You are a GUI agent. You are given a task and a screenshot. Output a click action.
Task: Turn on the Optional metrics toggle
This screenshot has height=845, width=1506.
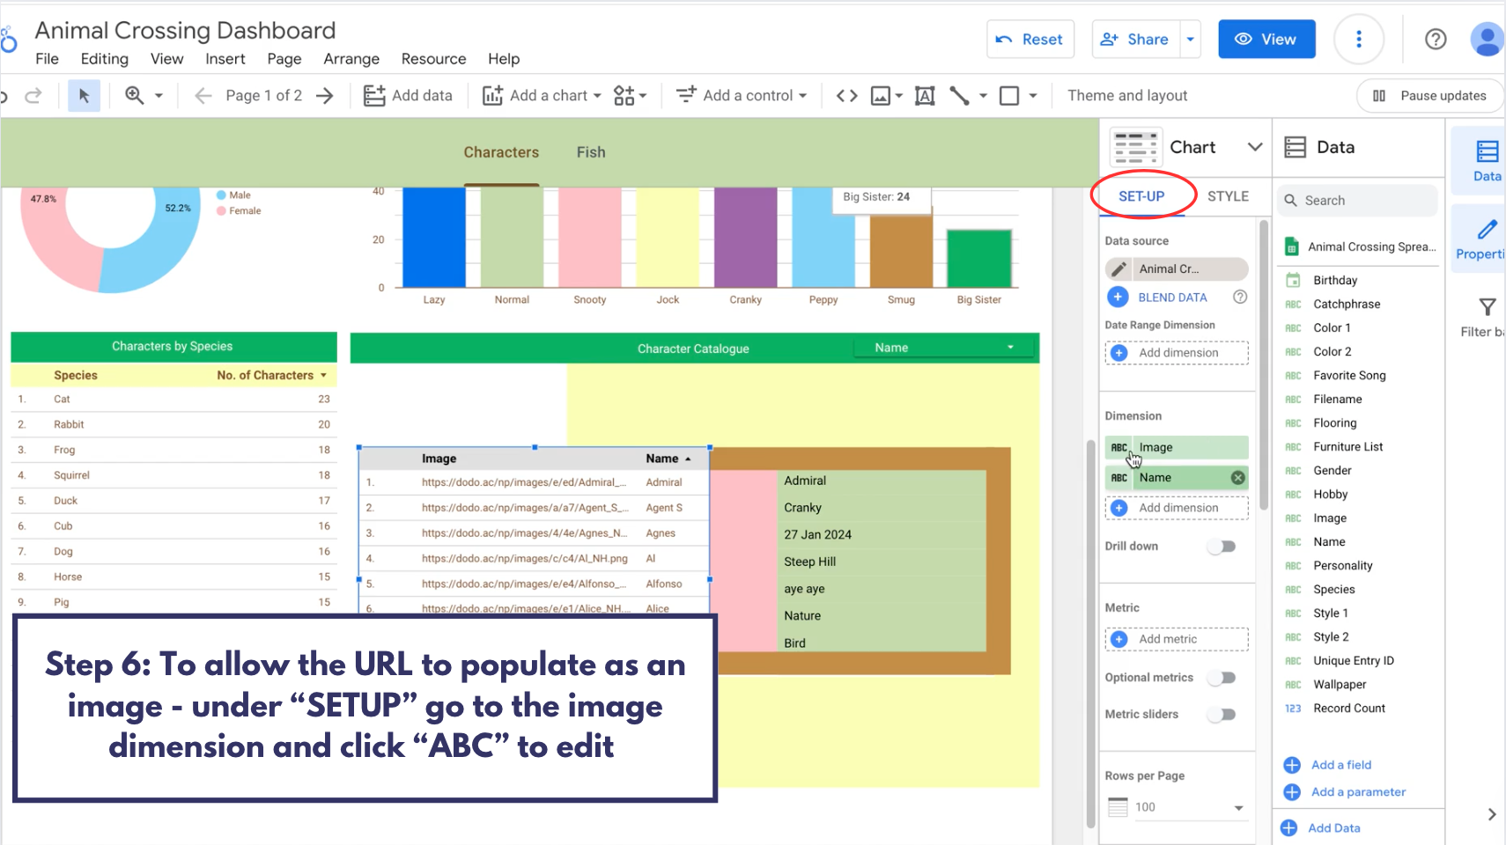1222,678
